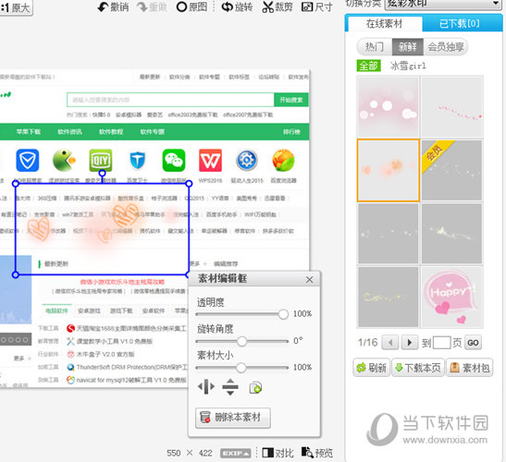Screen dimensions: 506x462
Task: Click the 1/16 page indicator text
Action: (367, 343)
